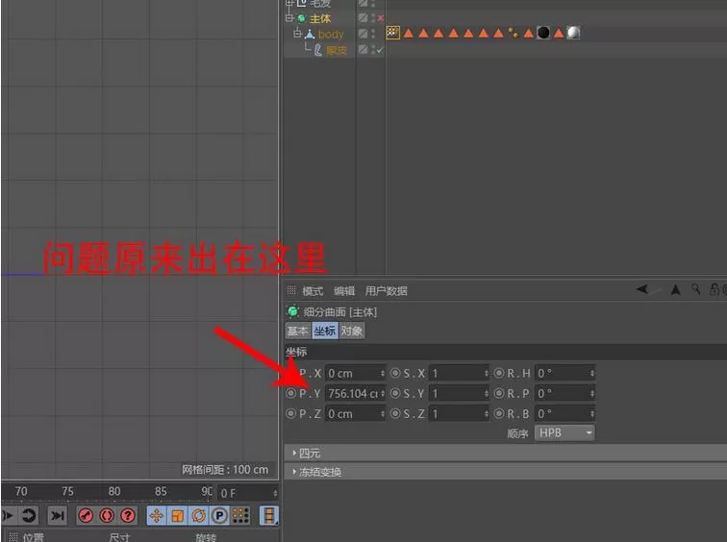The width and height of the screenshot is (727, 542).
Task: Open the 用户数据 menu
Action: [386, 291]
